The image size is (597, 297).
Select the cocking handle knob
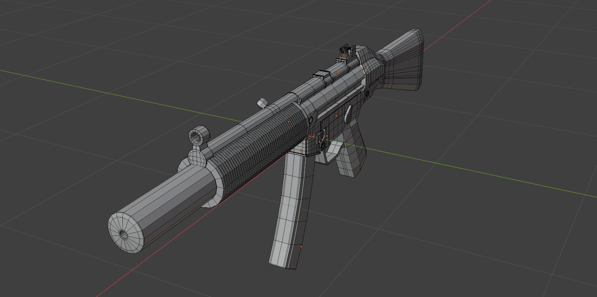coord(262,102)
